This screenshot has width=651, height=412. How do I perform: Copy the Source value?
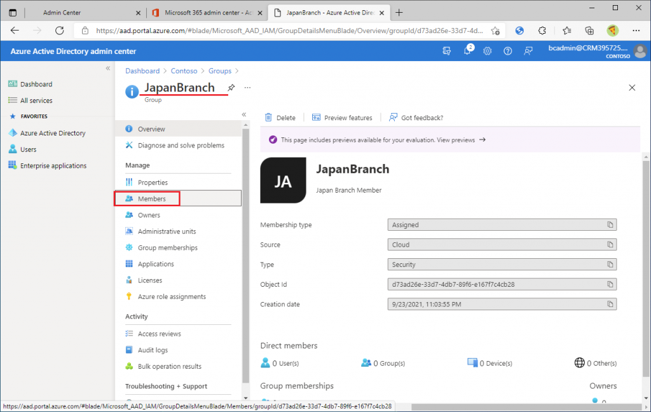[610, 245]
